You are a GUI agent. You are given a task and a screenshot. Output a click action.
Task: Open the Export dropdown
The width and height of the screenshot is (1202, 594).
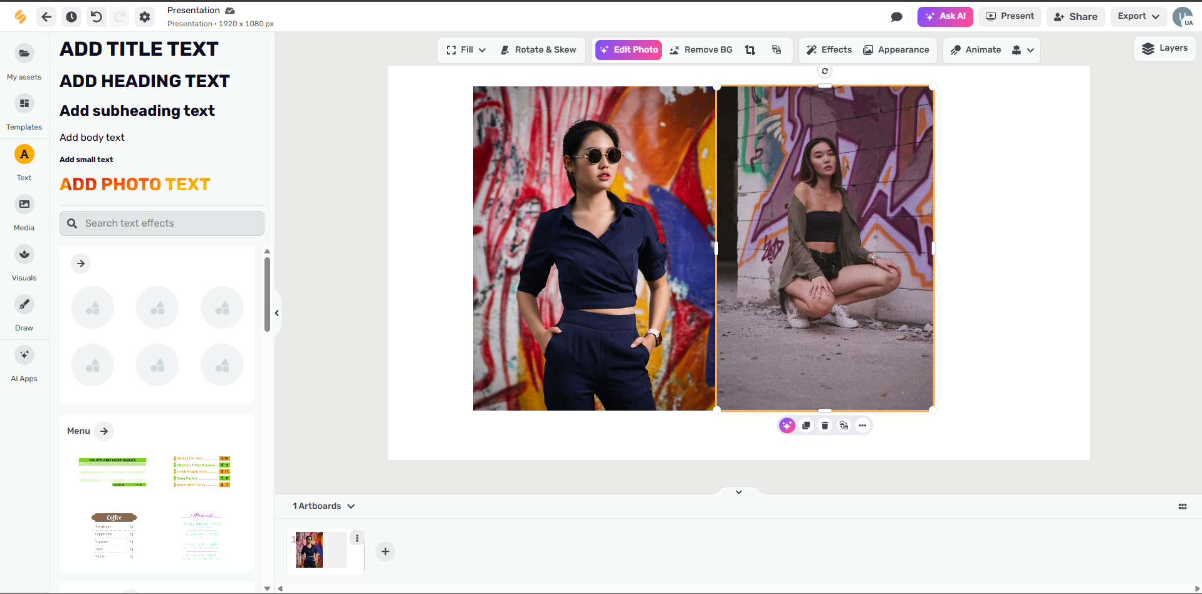pos(1137,16)
